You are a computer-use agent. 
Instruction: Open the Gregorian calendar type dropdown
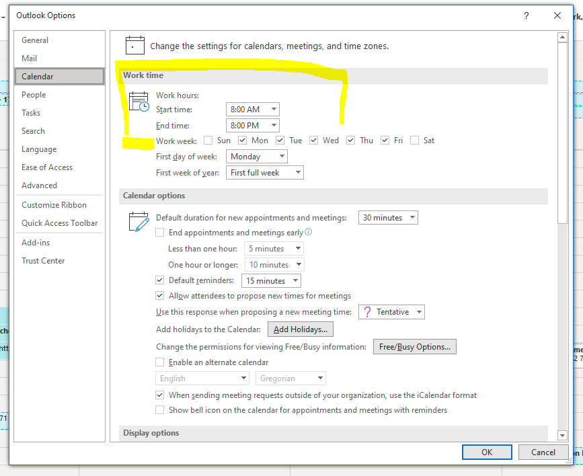pyautogui.click(x=290, y=379)
